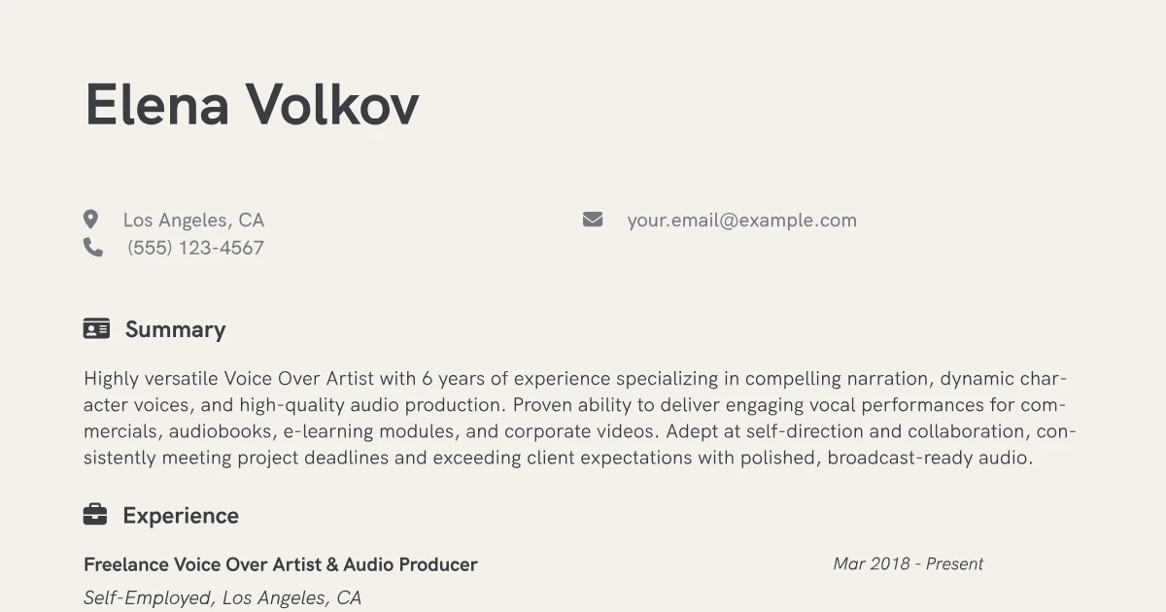Click the Self-Employed, Los Angeles, CA line
1166x612 pixels.
(x=223, y=598)
